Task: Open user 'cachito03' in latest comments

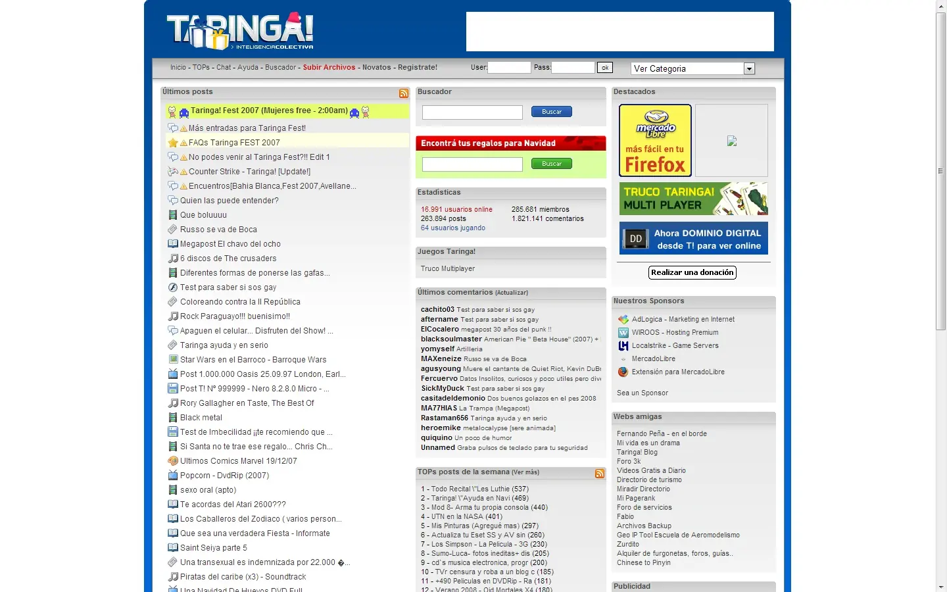Action: (x=437, y=310)
